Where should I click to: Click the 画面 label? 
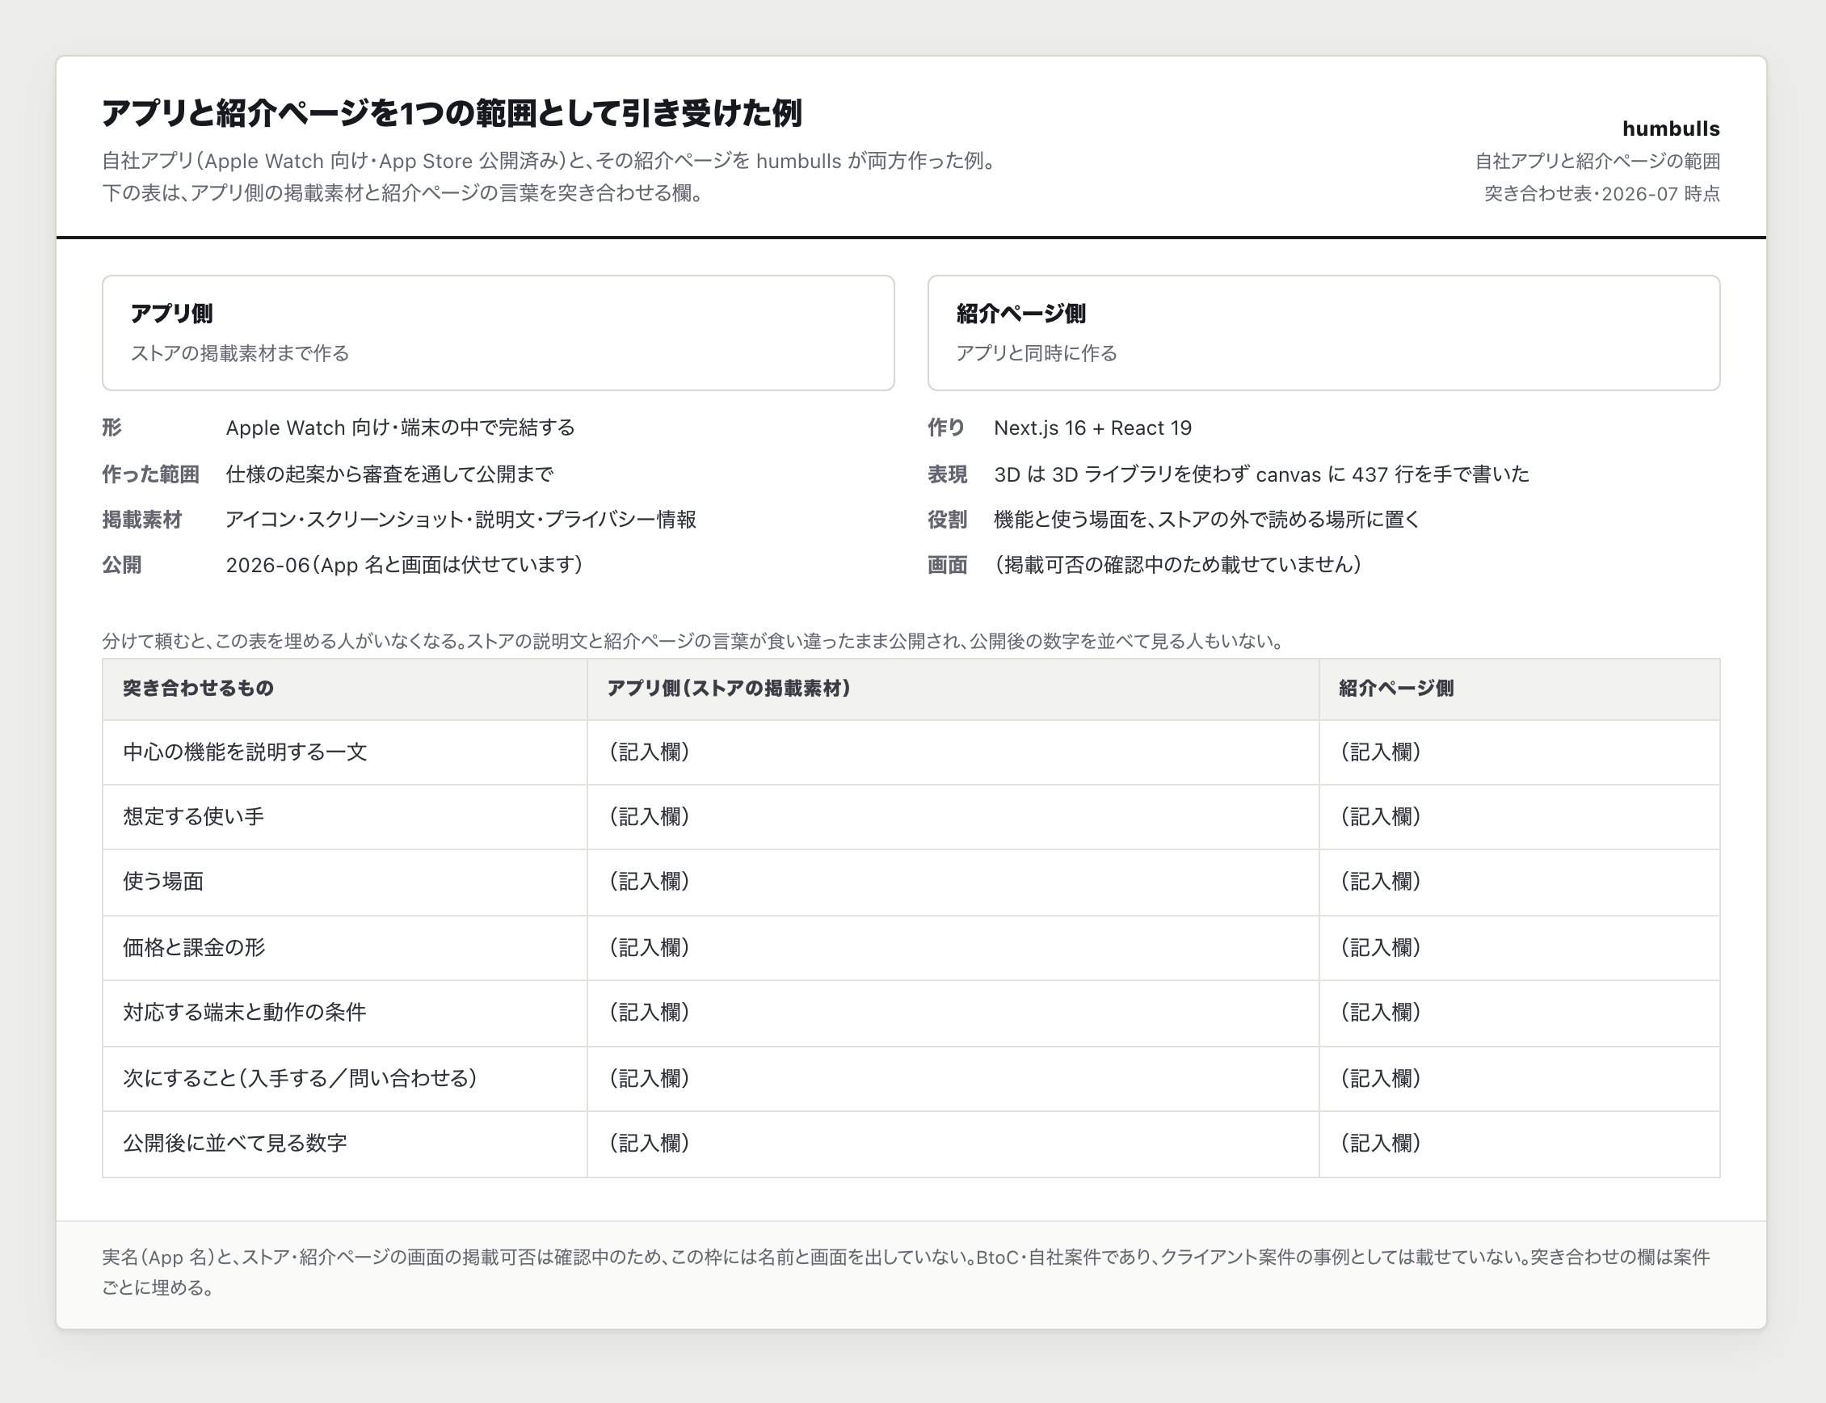947,565
